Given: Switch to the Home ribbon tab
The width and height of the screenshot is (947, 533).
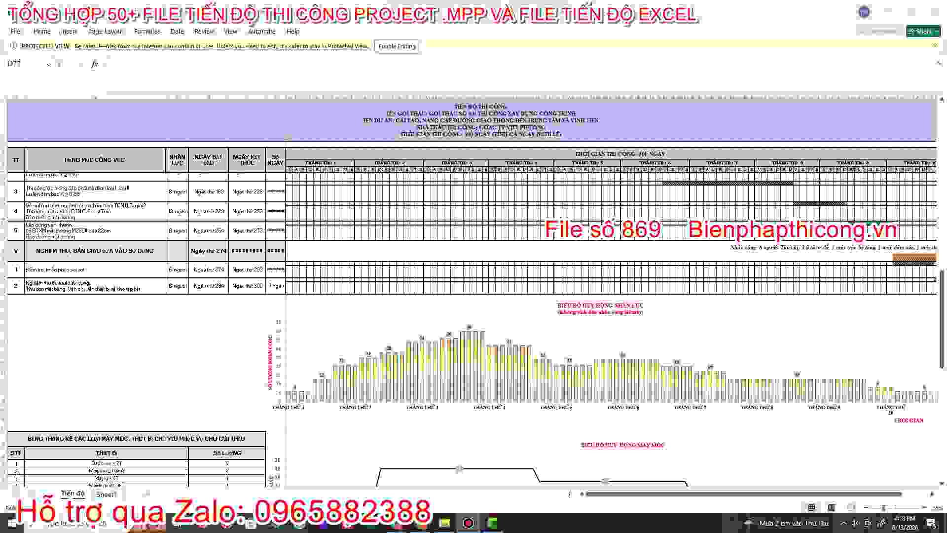Looking at the screenshot, I should 42,31.
